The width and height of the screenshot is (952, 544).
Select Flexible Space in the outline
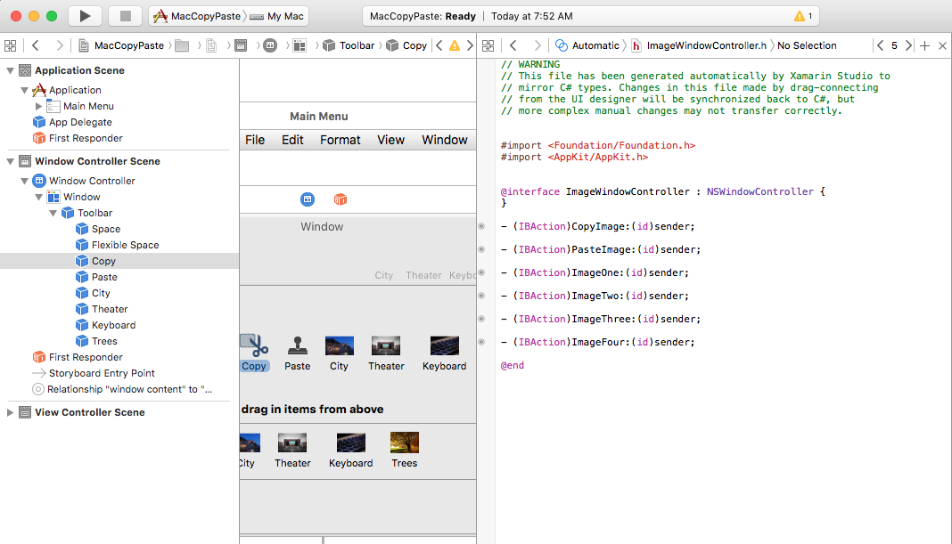pyautogui.click(x=125, y=245)
